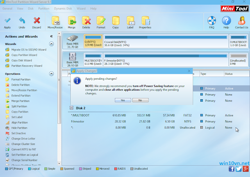Choose Move/Resize Partition operation
This screenshot has width=250, height=177.
click(24, 90)
